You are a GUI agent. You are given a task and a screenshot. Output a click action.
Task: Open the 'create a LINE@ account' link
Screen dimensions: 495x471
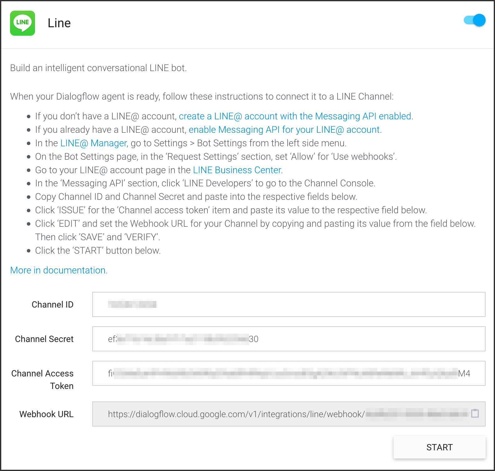pyautogui.click(x=295, y=116)
